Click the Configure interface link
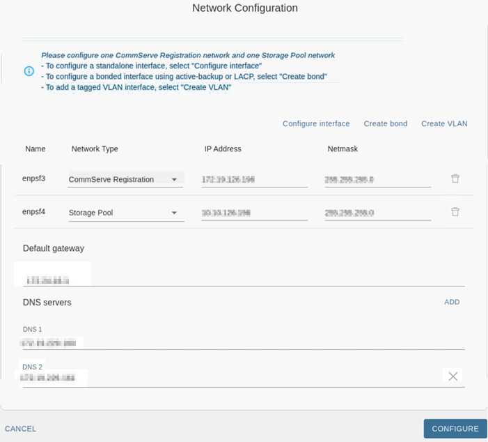 pos(316,123)
